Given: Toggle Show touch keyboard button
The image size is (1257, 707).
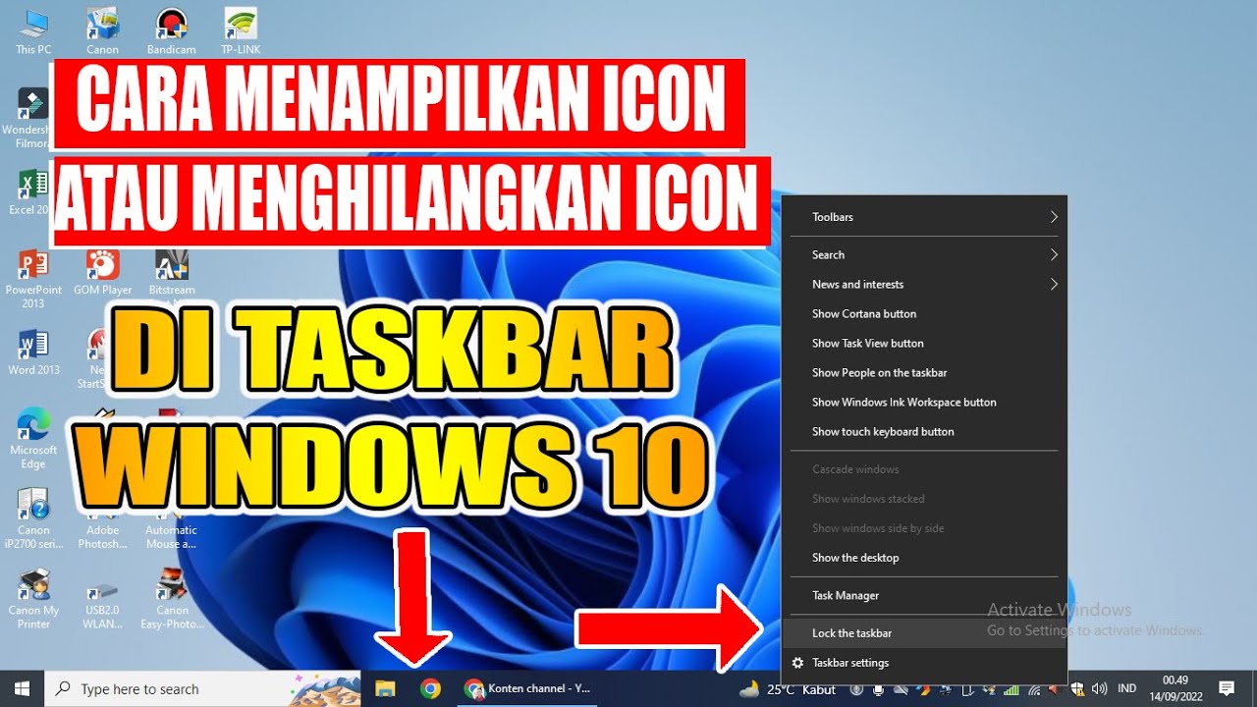Looking at the screenshot, I should [x=923, y=432].
